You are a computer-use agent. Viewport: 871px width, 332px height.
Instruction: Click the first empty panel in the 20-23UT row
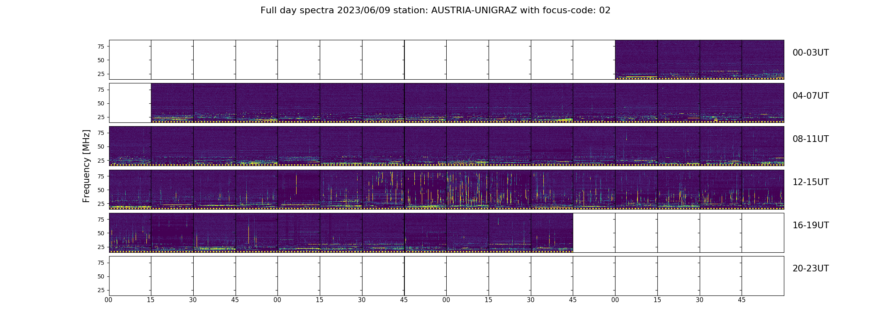pyautogui.click(x=130, y=276)
